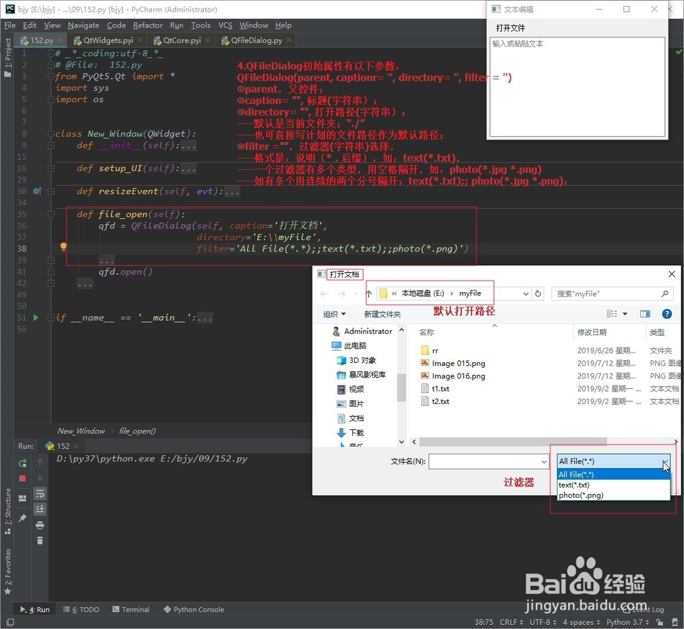
Task: Click the down-arrow in Run panel toolbar
Action: coord(40,478)
